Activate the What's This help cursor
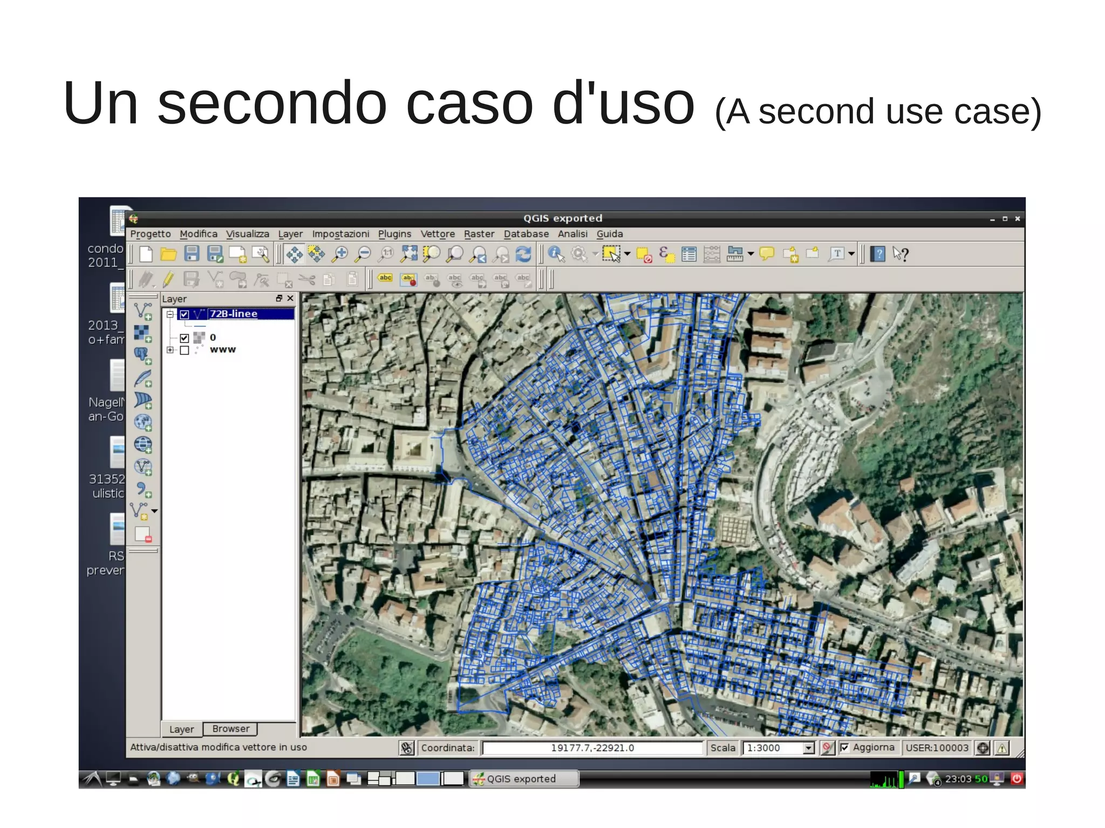Screen dimensions: 1105x828 point(901,254)
